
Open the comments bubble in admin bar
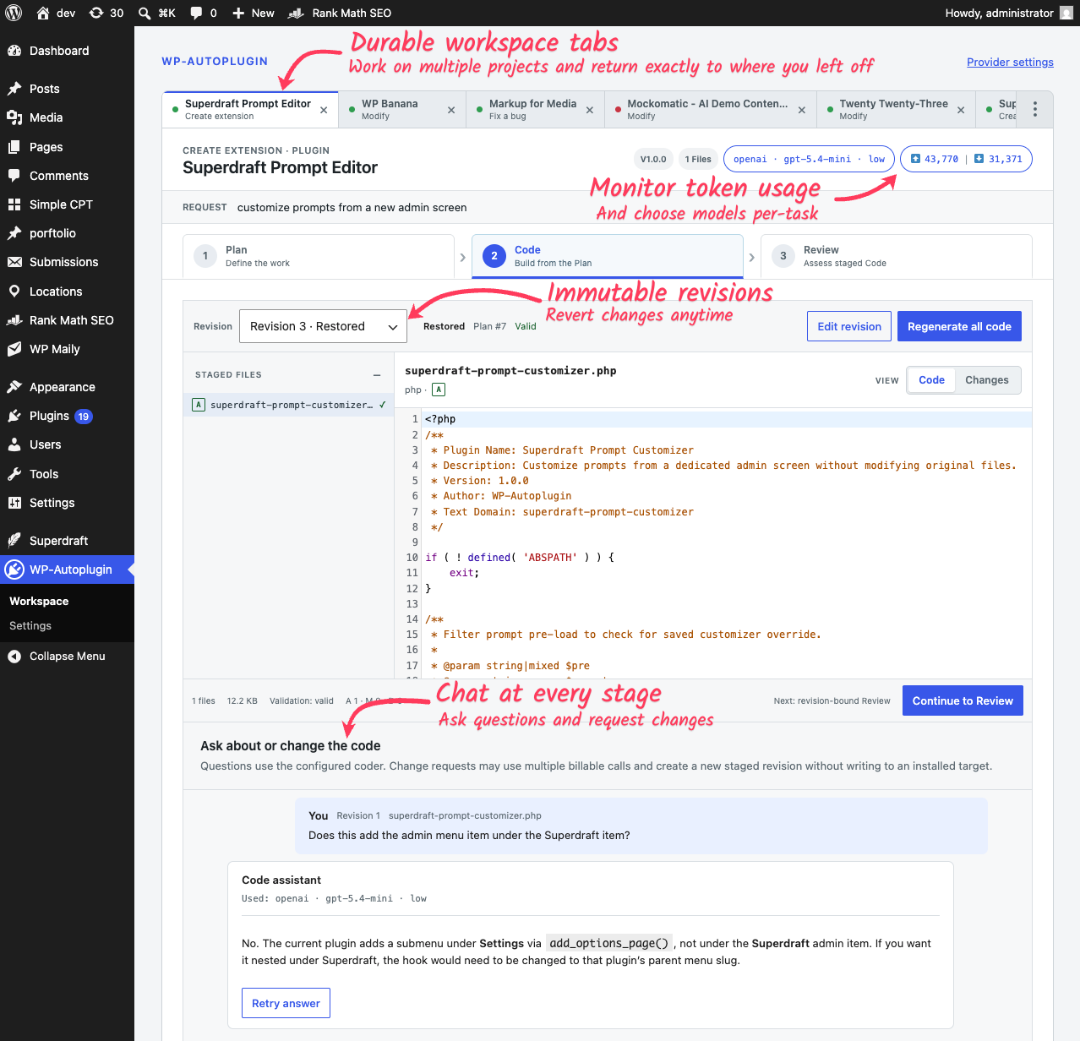coord(204,13)
